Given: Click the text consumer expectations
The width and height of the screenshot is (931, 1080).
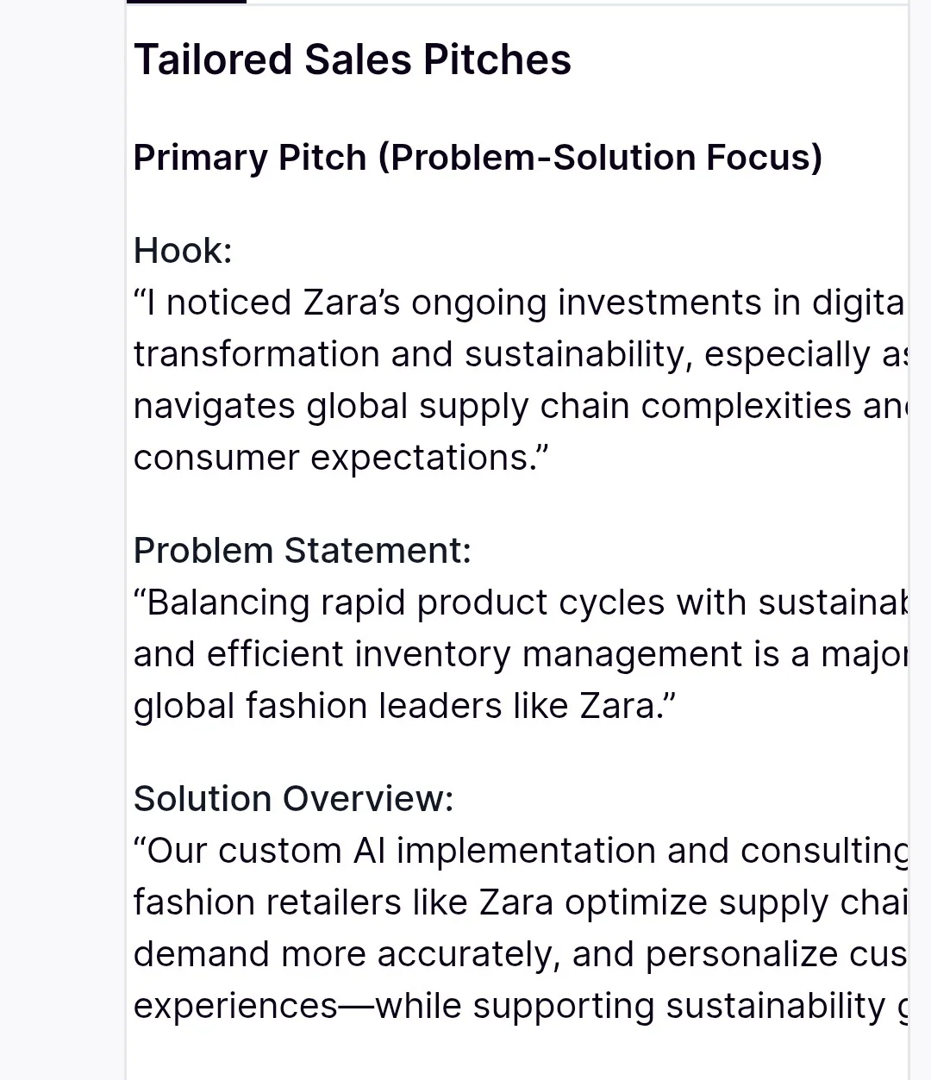Looking at the screenshot, I should (341, 458).
